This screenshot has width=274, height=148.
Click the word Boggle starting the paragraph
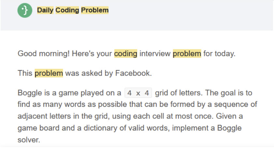(30, 93)
